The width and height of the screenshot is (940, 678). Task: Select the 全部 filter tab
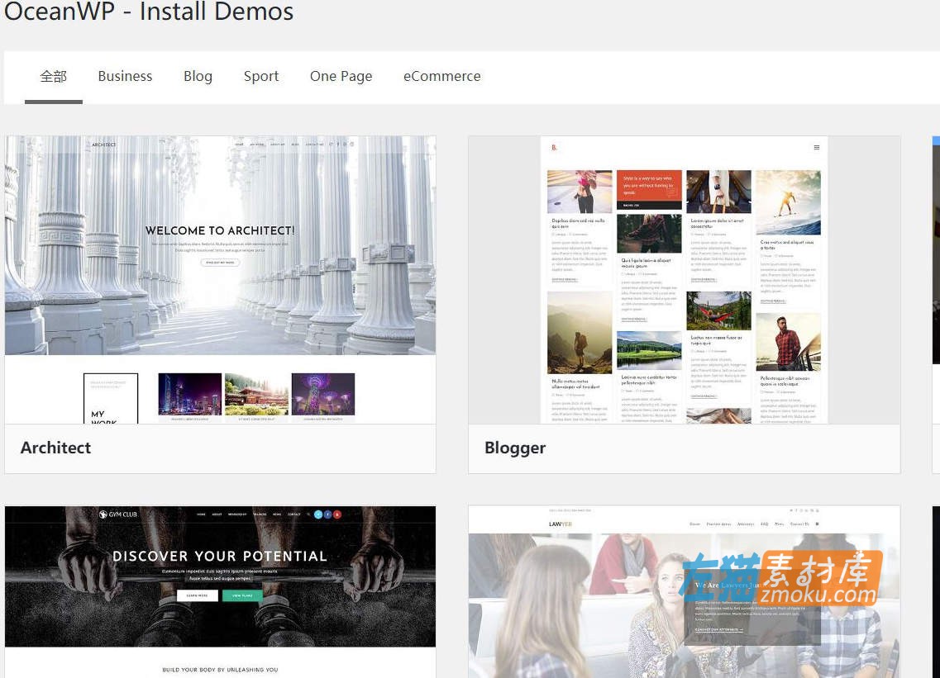(54, 76)
